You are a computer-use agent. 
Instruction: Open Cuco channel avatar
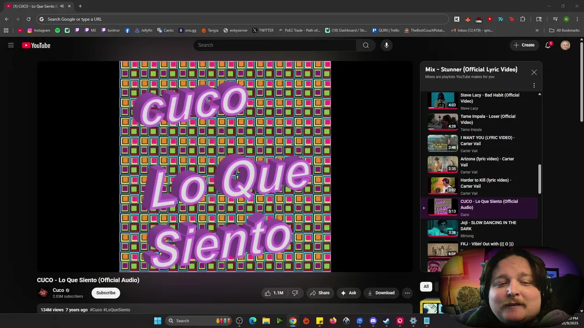(43, 293)
